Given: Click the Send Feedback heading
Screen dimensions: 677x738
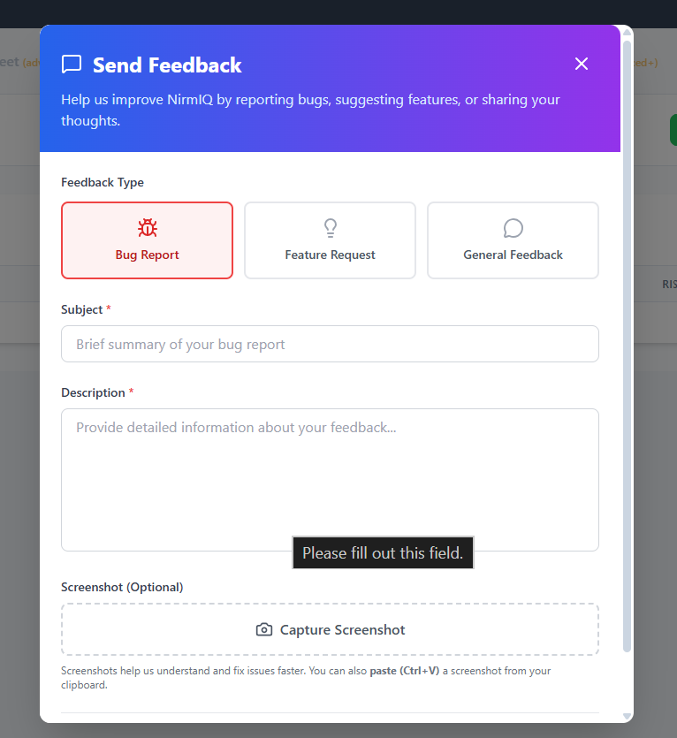Looking at the screenshot, I should tap(167, 65).
